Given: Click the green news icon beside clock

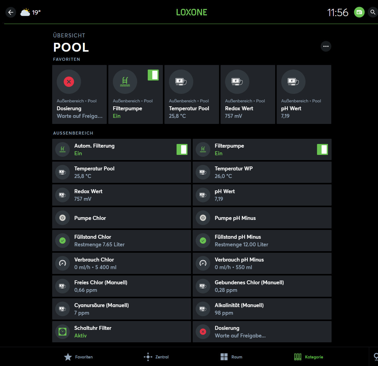Looking at the screenshot, I should point(359,12).
